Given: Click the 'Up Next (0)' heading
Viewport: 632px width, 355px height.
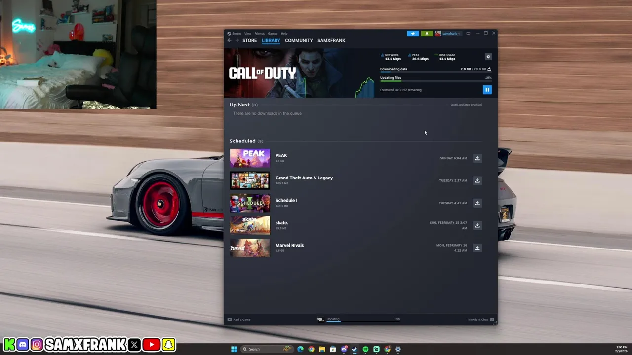Looking at the screenshot, I should point(243,105).
